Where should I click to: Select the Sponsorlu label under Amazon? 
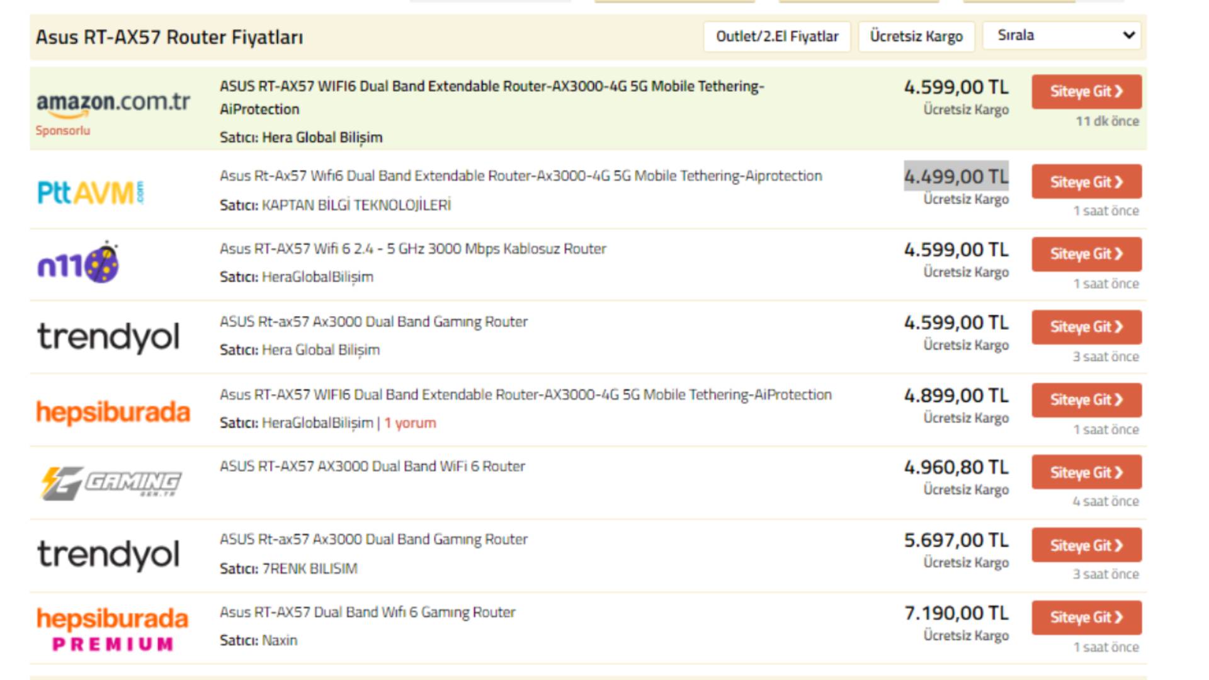click(63, 130)
